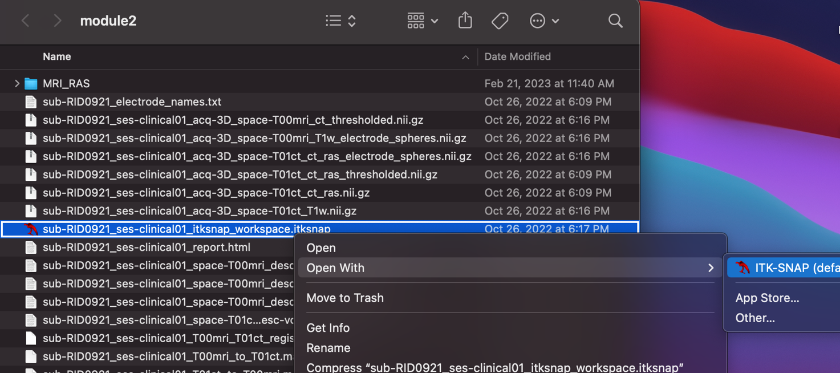Screen dimensions: 840x373
Task: Sort by the Name column header
Action: point(57,56)
